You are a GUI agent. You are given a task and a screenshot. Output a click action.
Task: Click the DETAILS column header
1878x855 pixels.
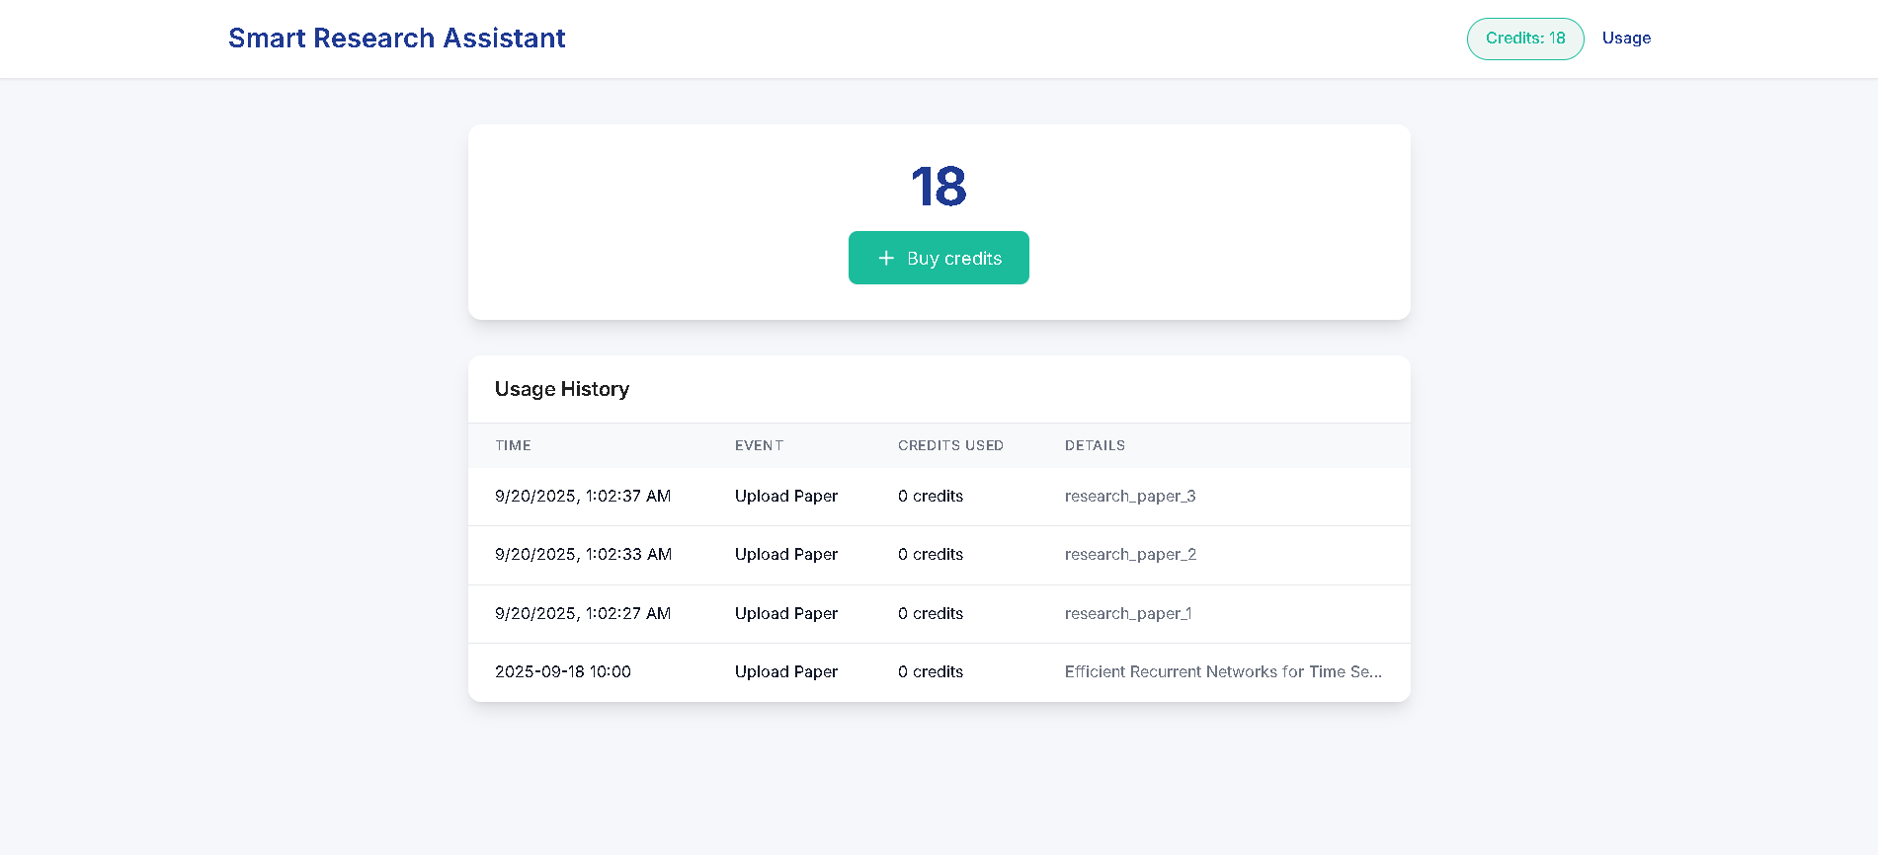coord(1095,445)
